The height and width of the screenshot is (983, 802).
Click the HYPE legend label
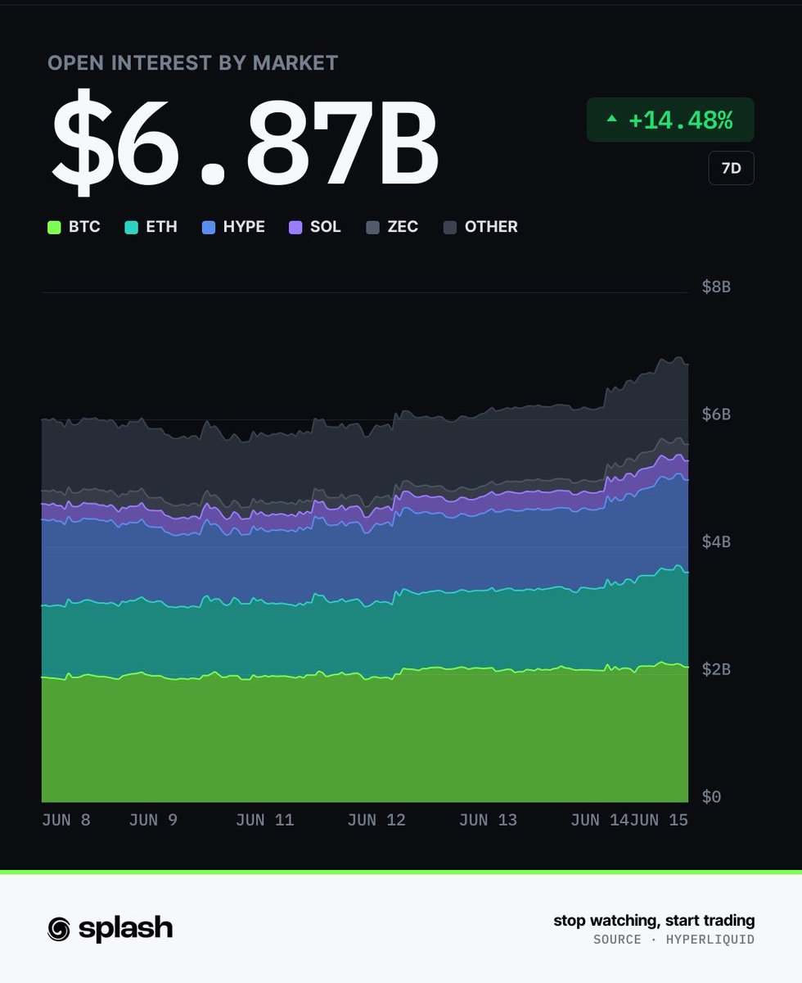[x=244, y=227]
